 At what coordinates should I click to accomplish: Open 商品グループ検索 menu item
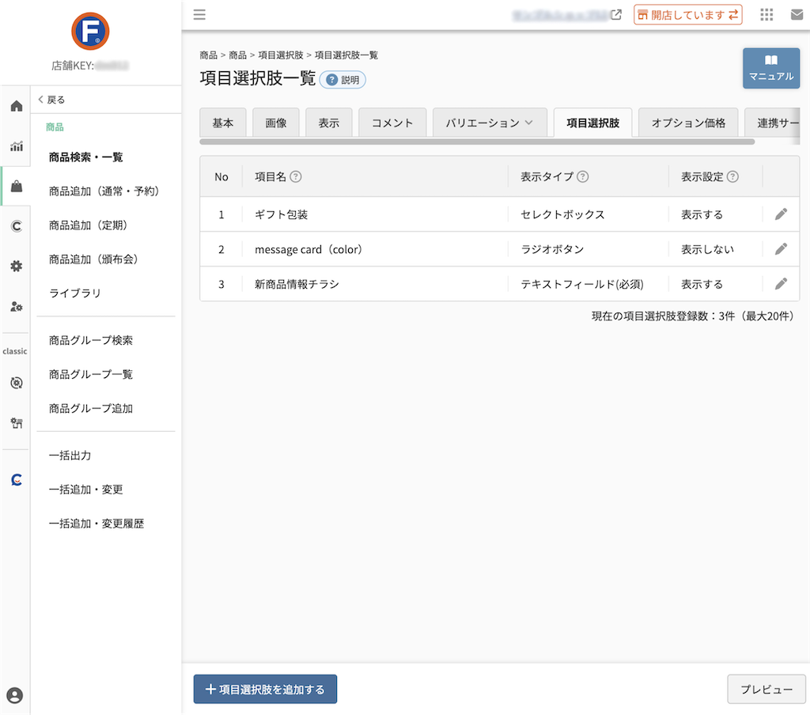click(x=91, y=340)
